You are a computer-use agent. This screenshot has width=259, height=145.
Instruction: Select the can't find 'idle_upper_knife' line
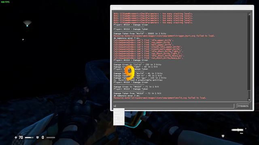[143, 40]
